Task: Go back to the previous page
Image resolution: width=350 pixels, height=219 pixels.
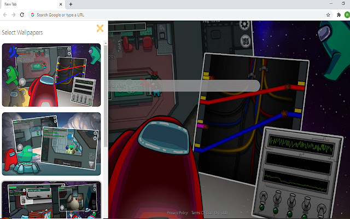Action: pos(5,15)
